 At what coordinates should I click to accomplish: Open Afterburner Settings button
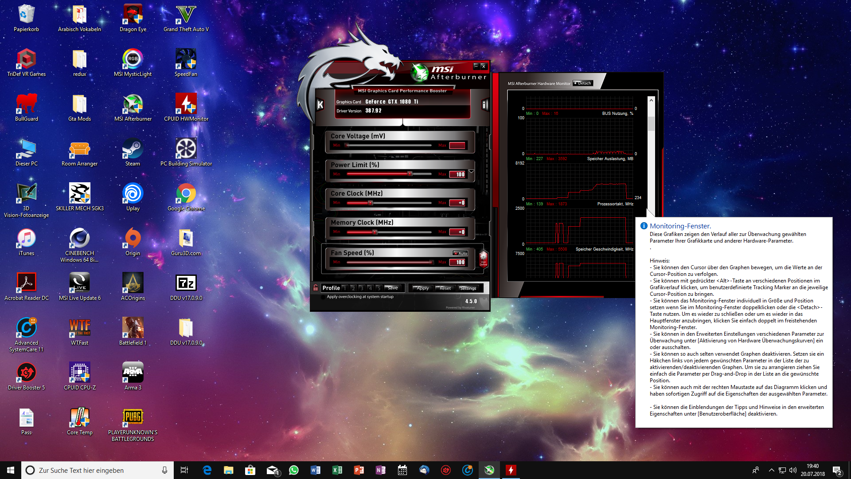pos(468,288)
